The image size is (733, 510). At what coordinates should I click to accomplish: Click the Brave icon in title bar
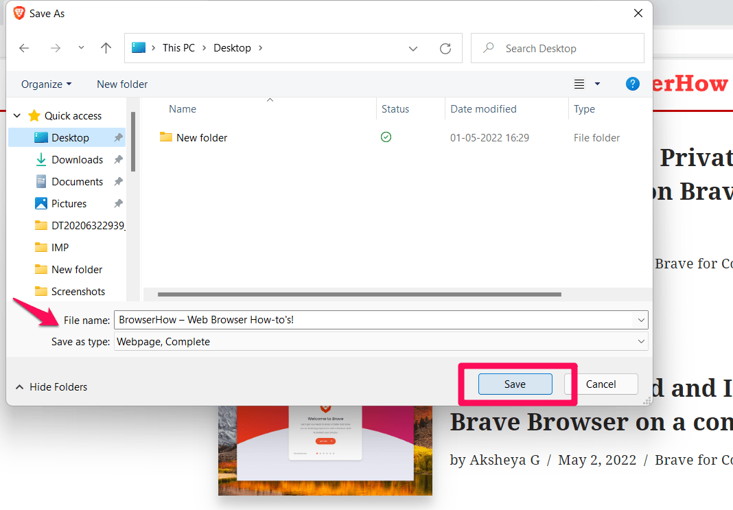pyautogui.click(x=19, y=13)
